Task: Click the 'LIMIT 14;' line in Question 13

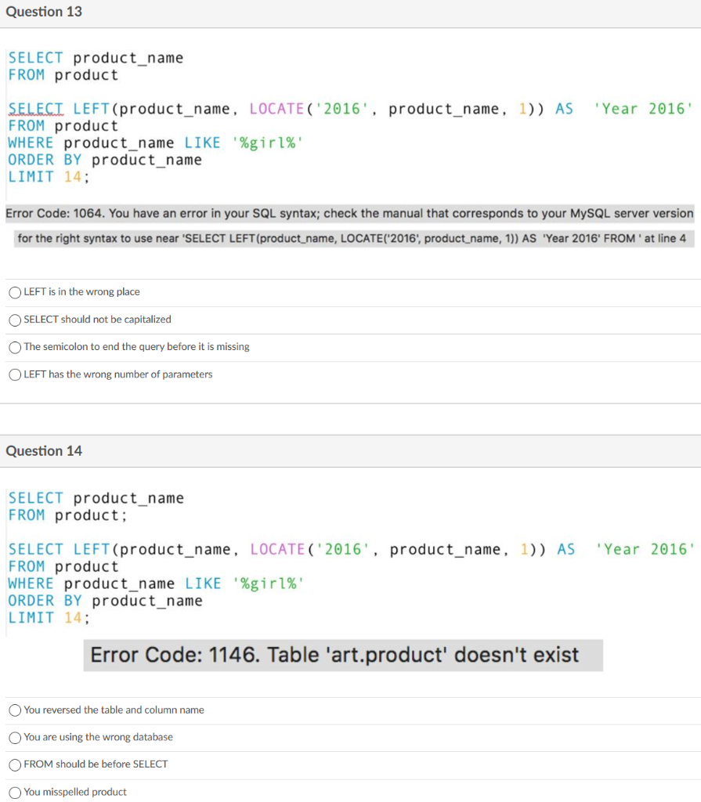Action: pyautogui.click(x=49, y=177)
